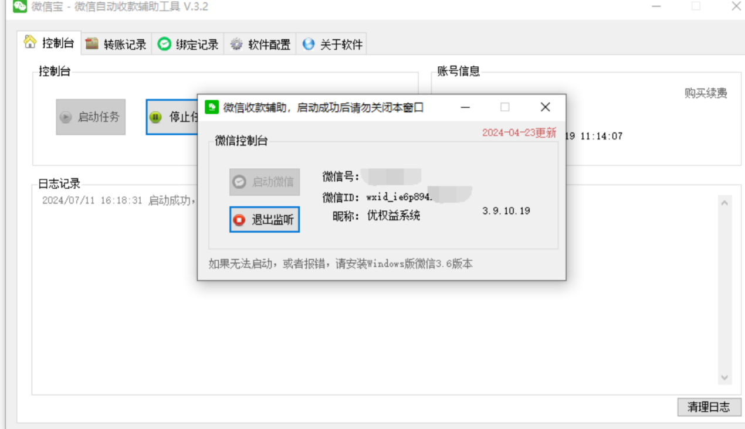Click the green pause icon in 停止任务

point(155,117)
